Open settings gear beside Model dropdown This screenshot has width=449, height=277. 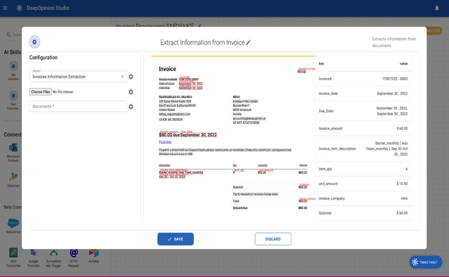tap(131, 77)
